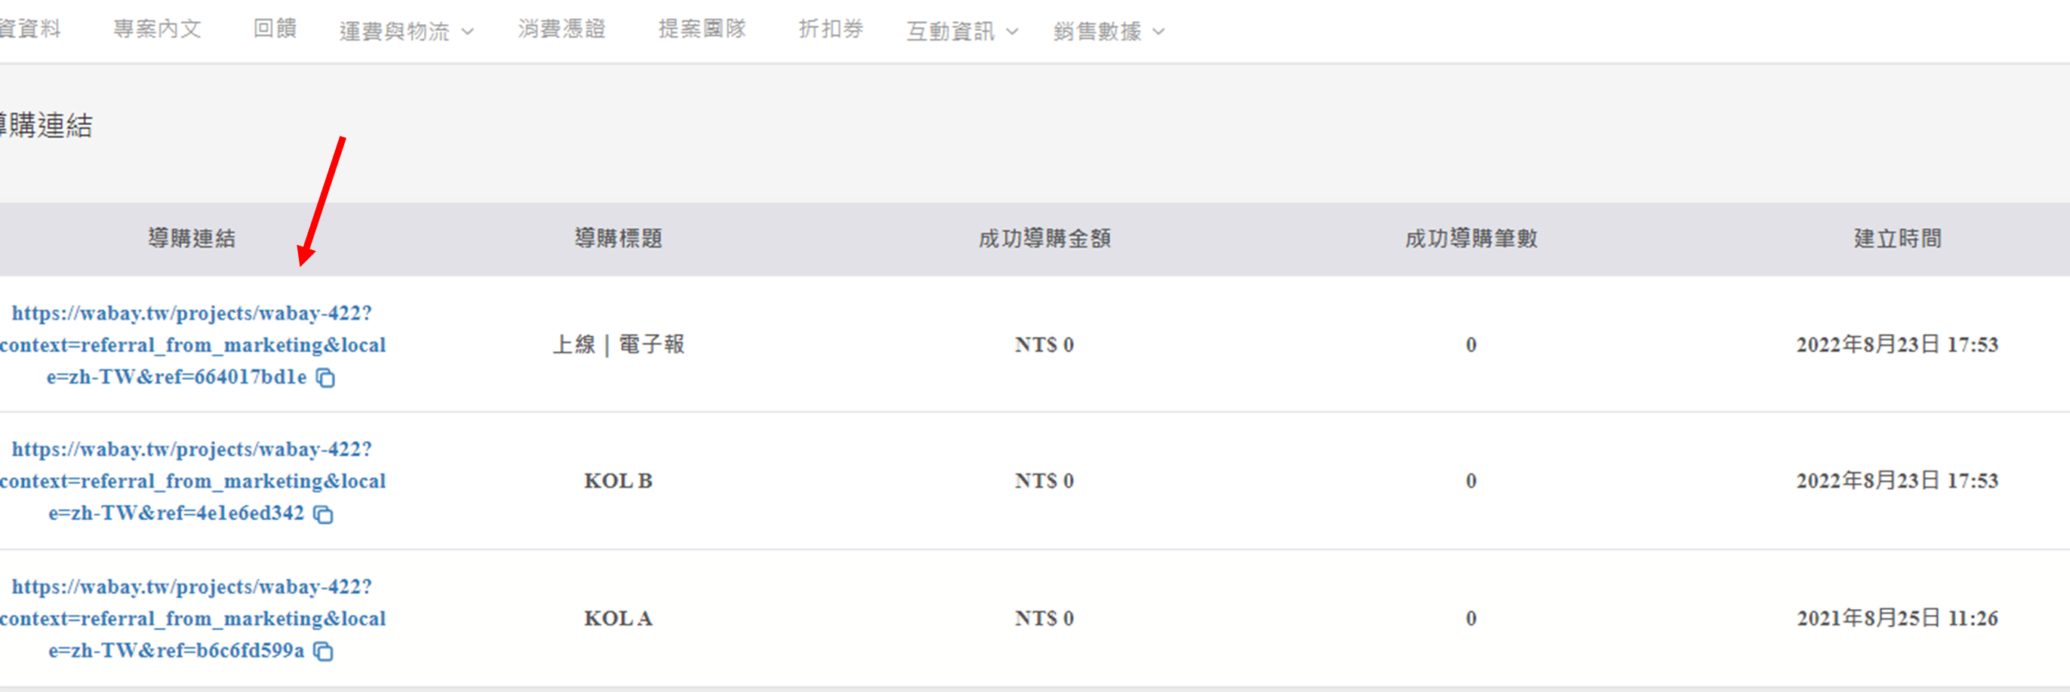Image resolution: width=2070 pixels, height=692 pixels.
Task: Click the 導購連結 column header
Action: point(191,238)
